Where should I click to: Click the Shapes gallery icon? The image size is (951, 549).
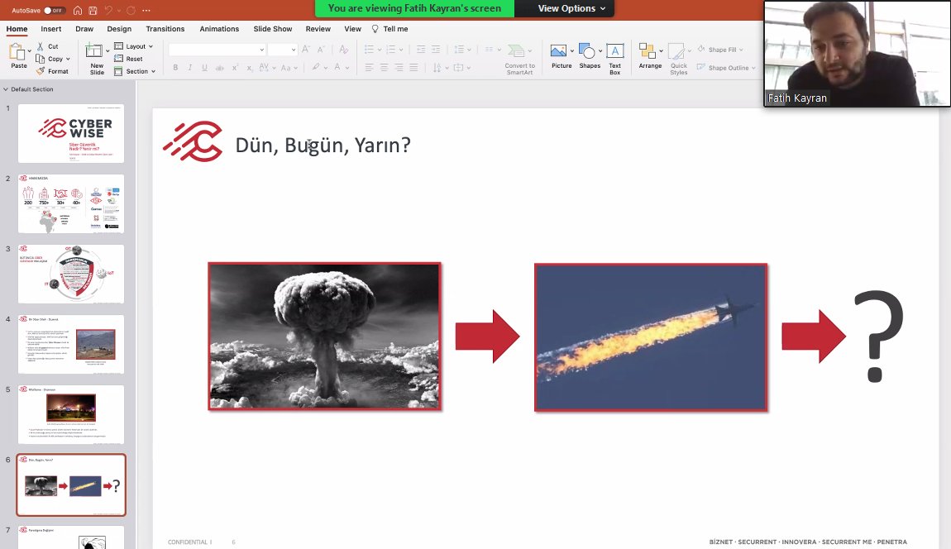point(588,56)
